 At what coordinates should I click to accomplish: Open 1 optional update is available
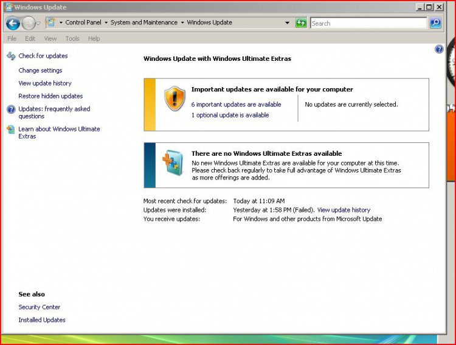230,115
